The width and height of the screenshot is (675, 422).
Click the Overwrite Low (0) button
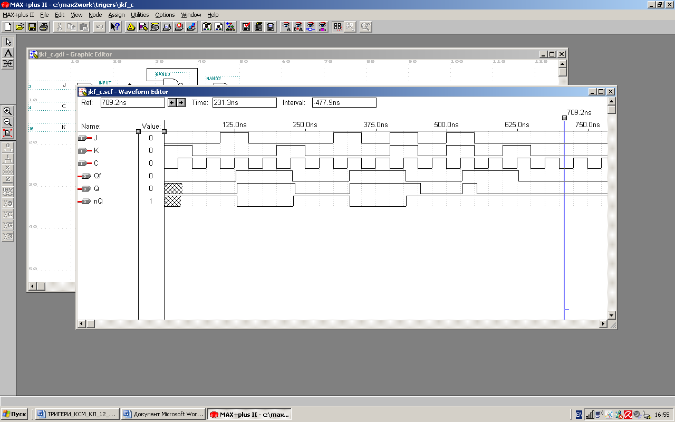point(8,146)
